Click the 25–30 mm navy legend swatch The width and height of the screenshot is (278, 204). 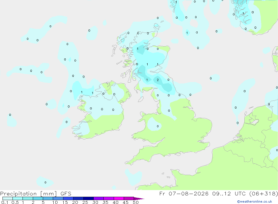click(88, 198)
